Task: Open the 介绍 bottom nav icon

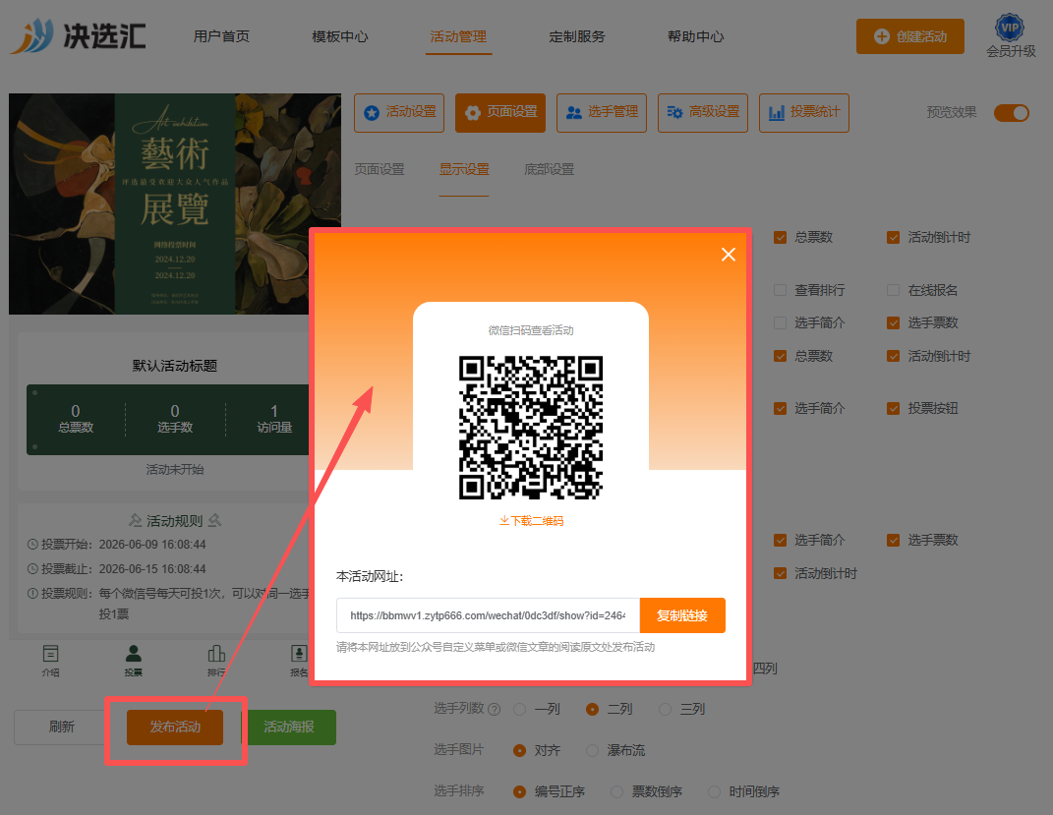Action: pos(50,661)
